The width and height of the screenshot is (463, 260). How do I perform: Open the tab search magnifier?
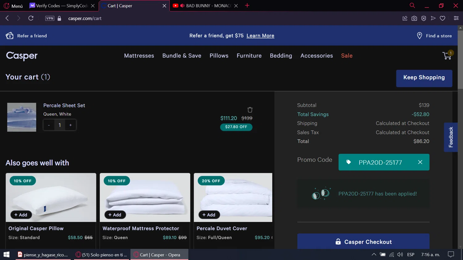tap(412, 6)
